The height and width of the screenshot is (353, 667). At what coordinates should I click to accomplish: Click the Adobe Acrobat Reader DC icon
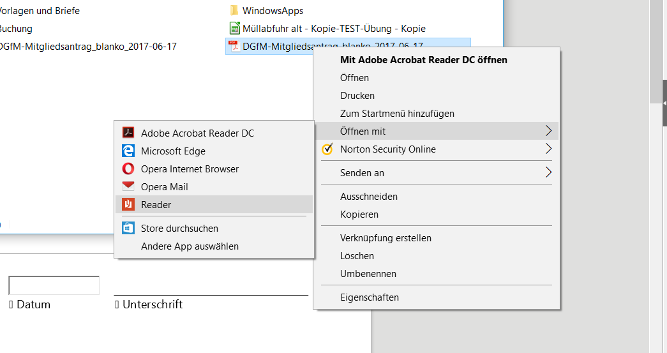[128, 133]
